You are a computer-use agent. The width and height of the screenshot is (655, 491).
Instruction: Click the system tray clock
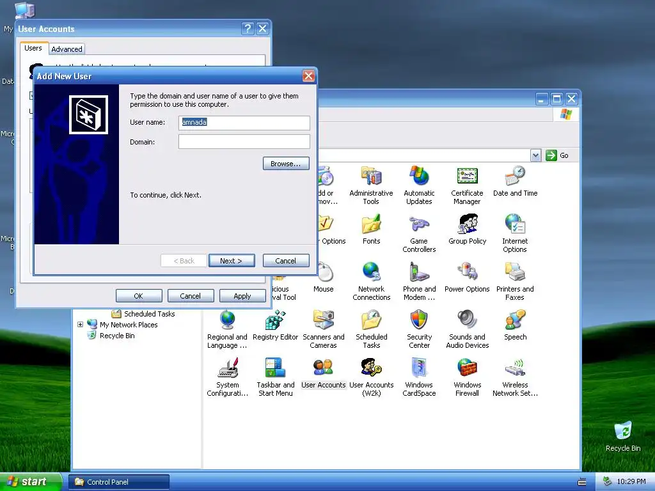click(631, 482)
